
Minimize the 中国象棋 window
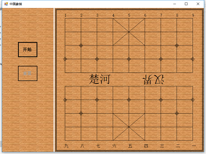coord(175,4)
